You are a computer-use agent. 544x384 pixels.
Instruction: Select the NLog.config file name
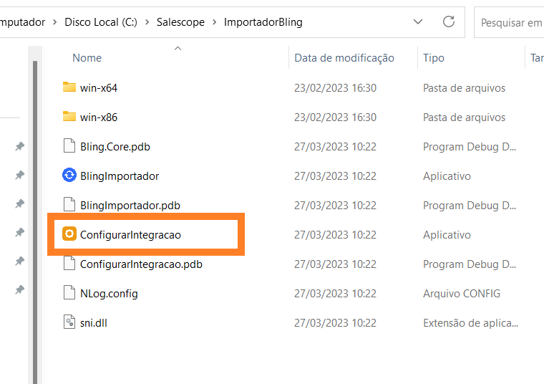tap(109, 294)
